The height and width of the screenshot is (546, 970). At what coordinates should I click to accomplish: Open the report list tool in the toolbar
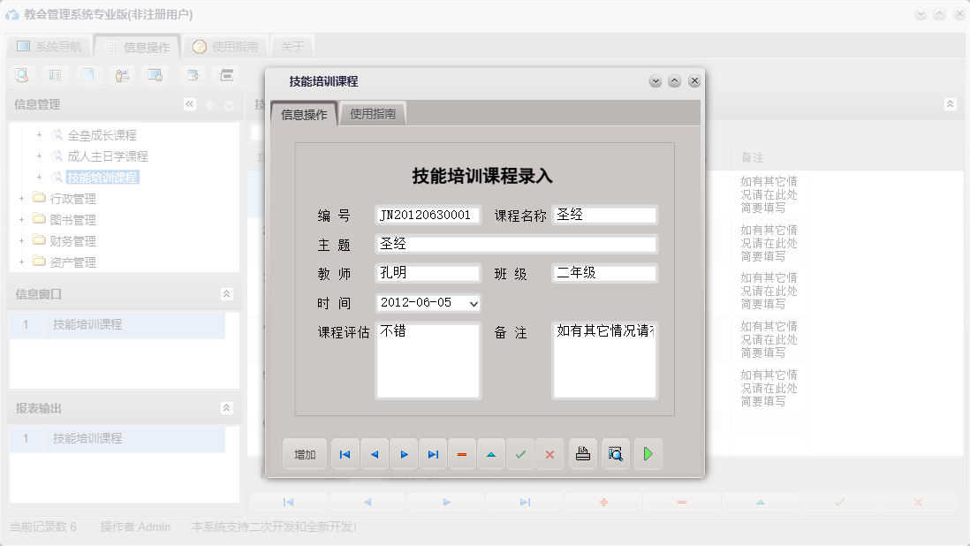point(55,75)
